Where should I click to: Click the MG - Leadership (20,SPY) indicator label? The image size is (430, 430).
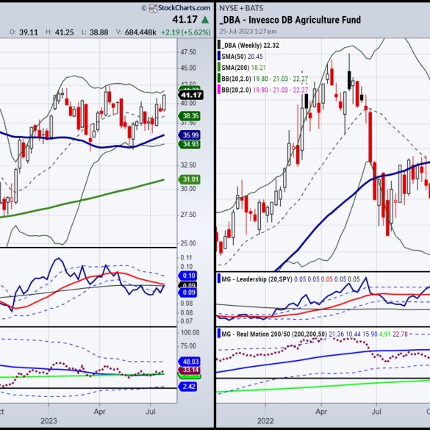pyautogui.click(x=257, y=279)
